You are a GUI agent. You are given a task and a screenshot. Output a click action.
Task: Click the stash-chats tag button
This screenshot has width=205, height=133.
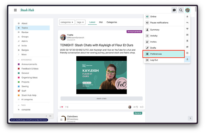101,99
